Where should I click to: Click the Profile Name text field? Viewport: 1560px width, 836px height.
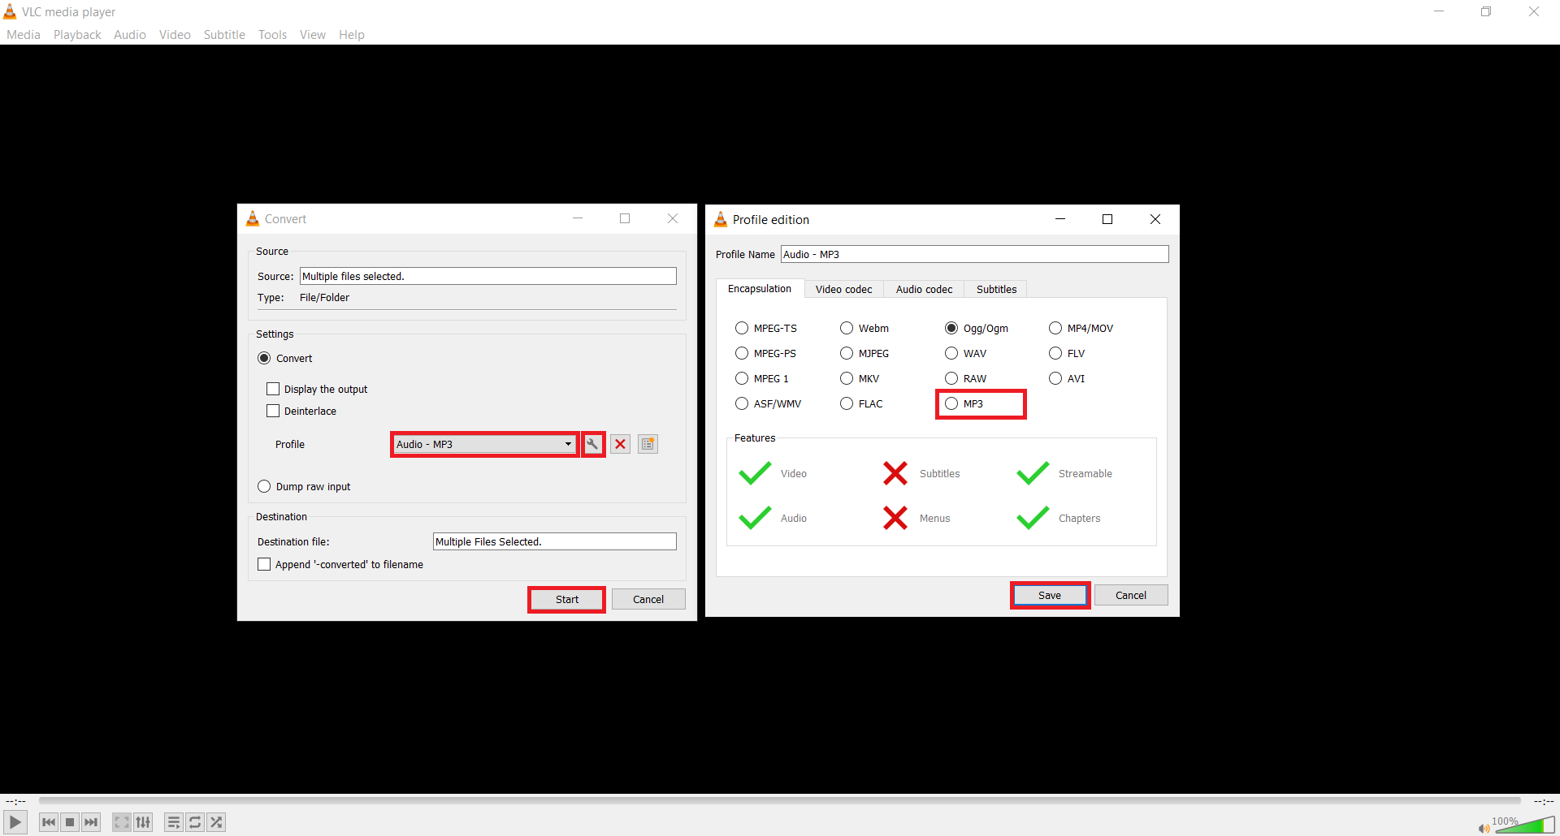[x=973, y=254]
